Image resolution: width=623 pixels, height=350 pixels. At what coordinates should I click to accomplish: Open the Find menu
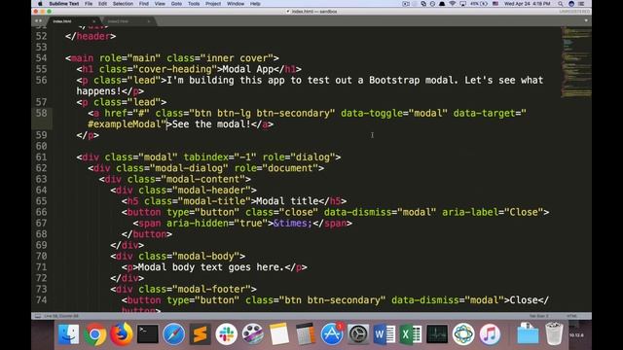144,4
